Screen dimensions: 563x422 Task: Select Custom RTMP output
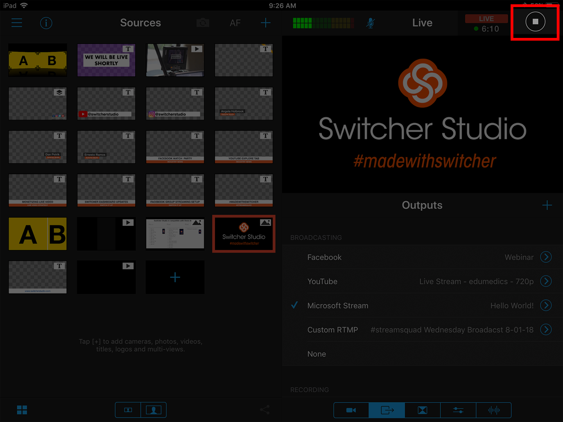pos(422,330)
